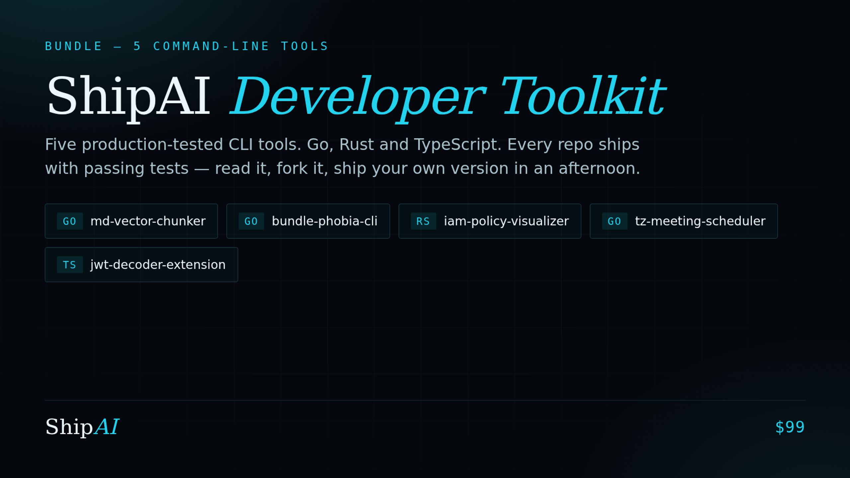Click GO badge beside bundle-phobia-cli

point(251,221)
